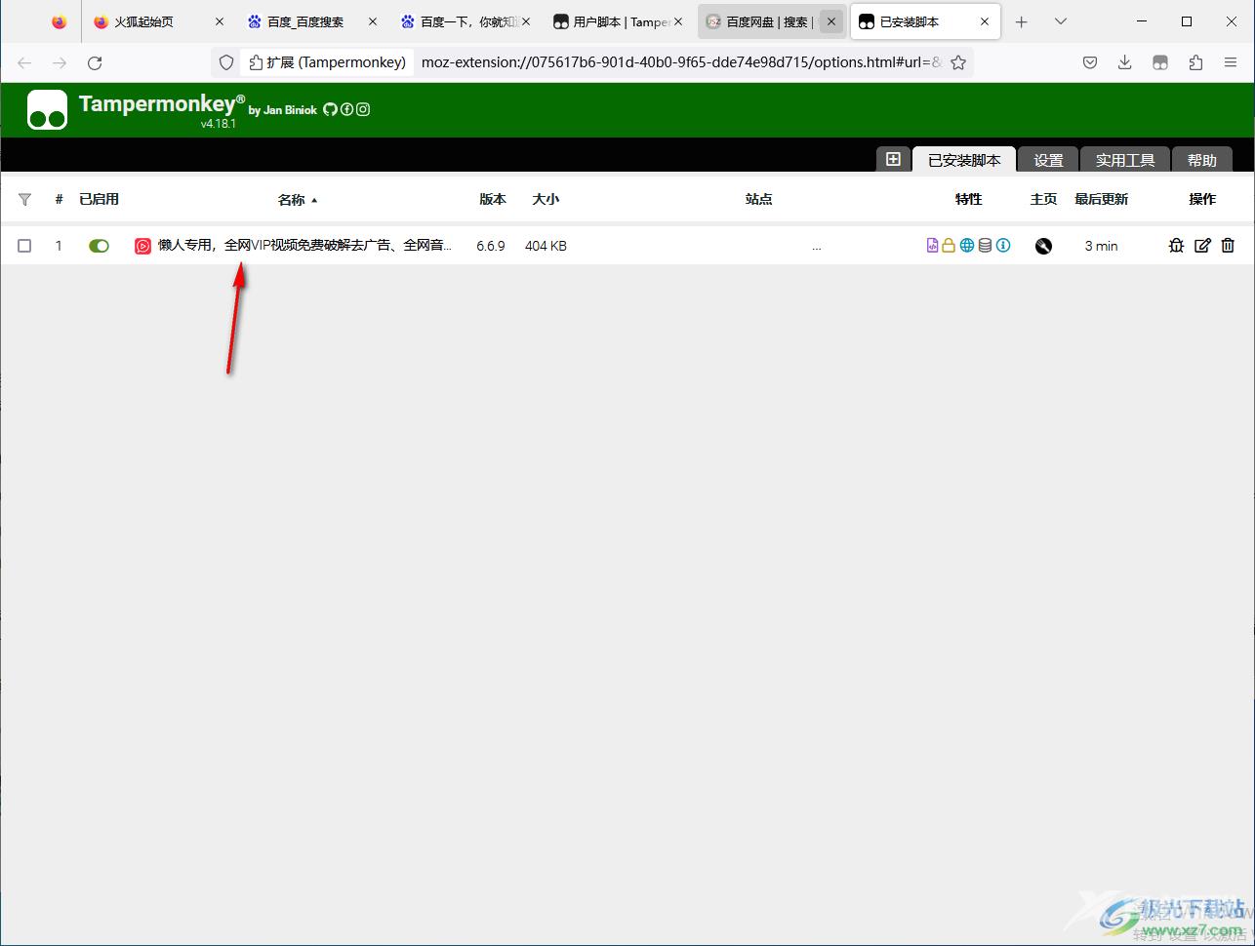This screenshot has width=1255, height=946.
Task: Open the pinned Firefox tab
Action: 60,21
